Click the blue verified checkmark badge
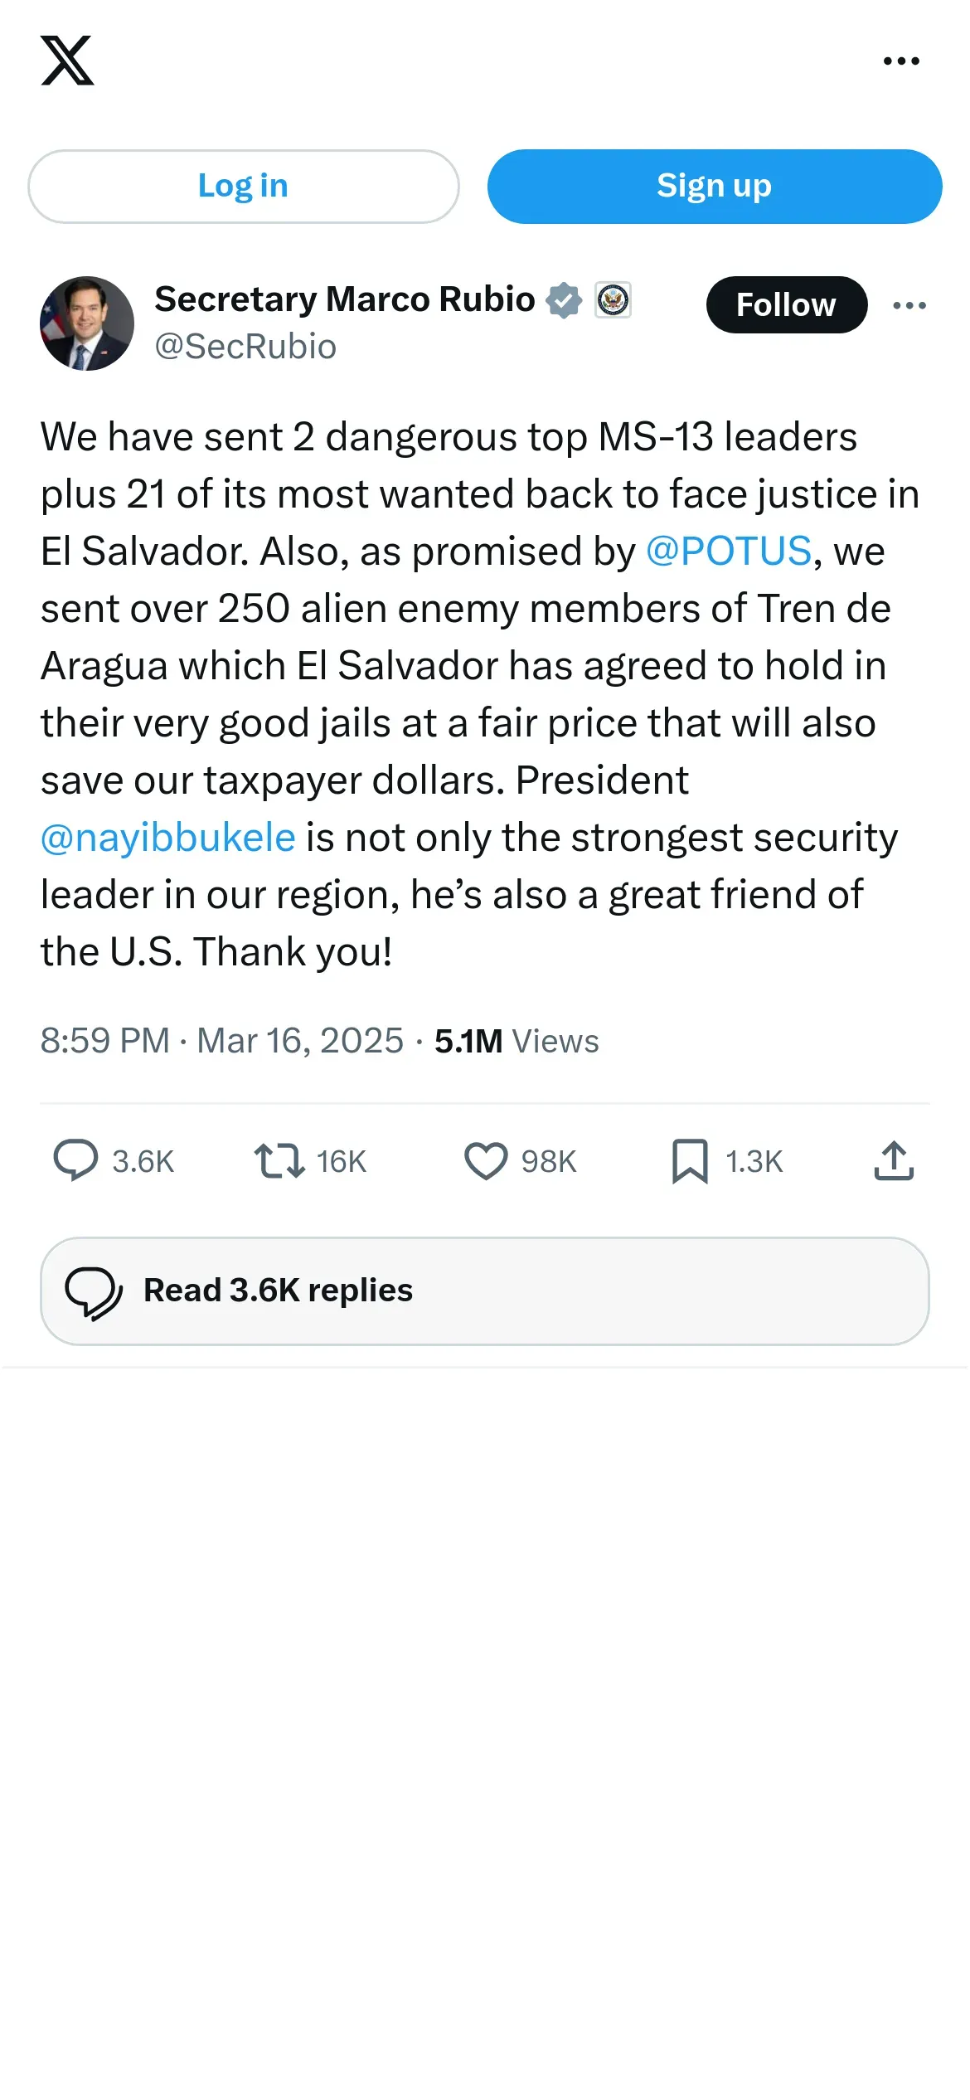 (x=564, y=300)
